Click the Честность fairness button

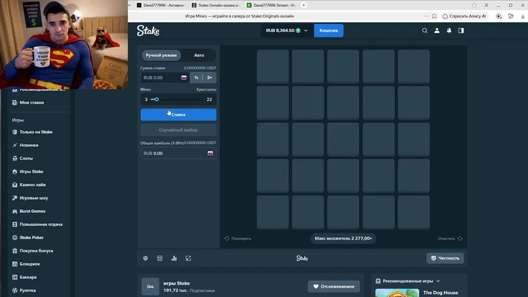click(445, 258)
